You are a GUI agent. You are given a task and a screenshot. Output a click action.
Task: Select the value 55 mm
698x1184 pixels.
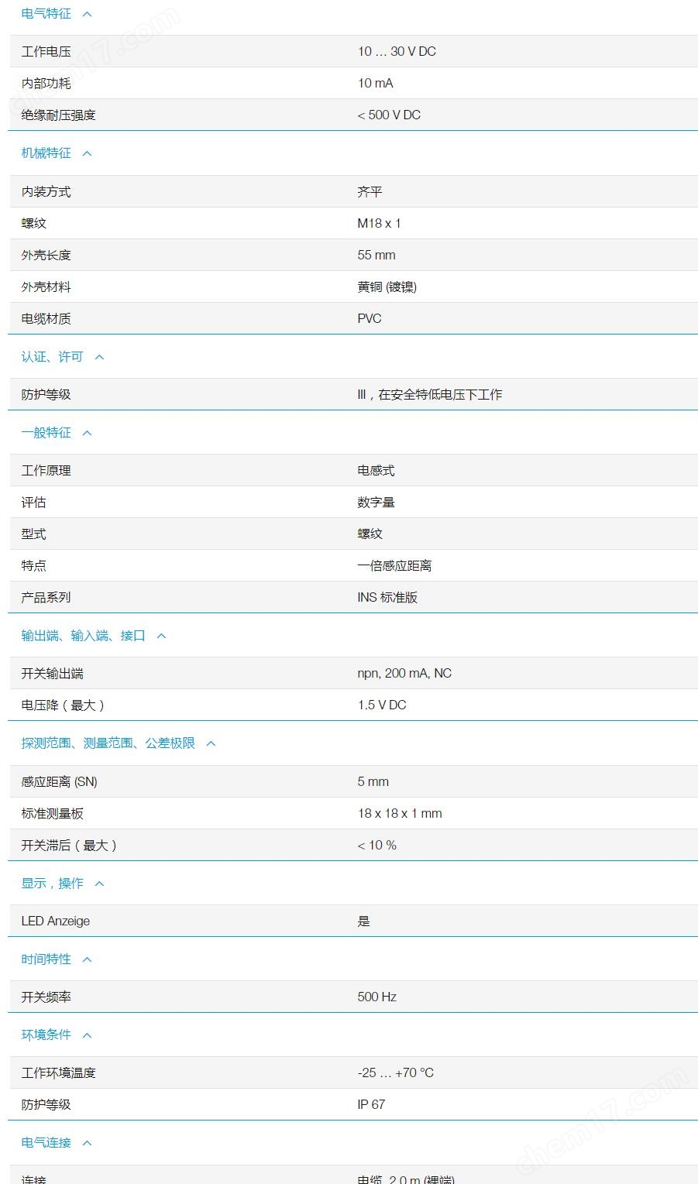(377, 256)
